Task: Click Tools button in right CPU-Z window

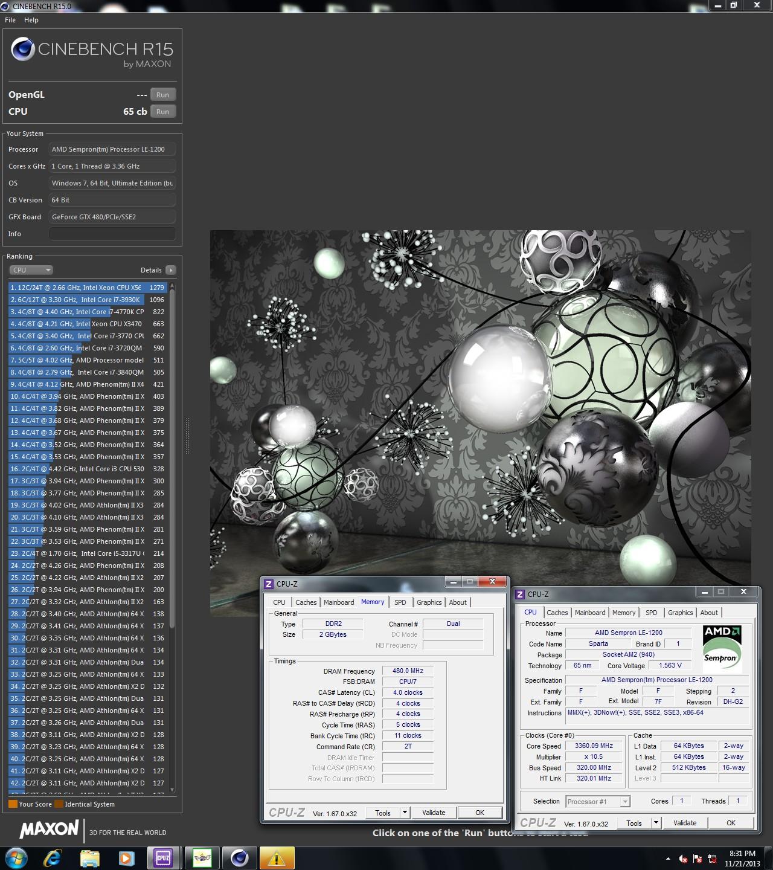Action: point(634,823)
